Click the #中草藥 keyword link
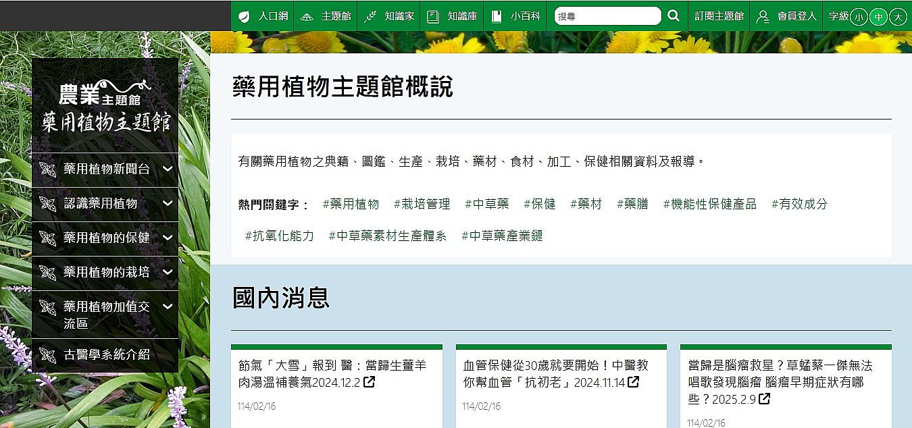 (487, 204)
